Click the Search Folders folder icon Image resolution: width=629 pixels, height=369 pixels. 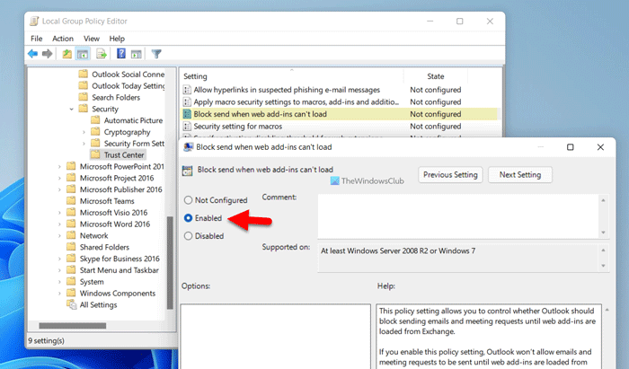[83, 97]
